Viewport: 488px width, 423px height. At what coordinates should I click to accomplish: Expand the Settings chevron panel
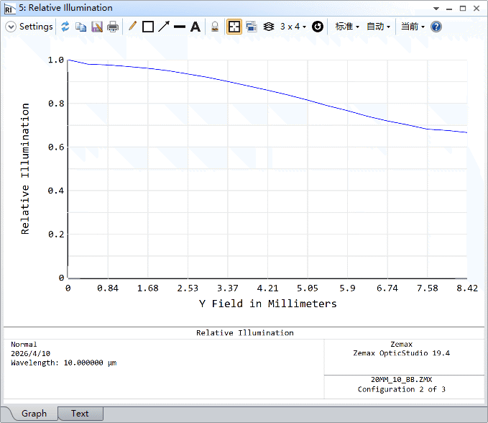(x=11, y=27)
